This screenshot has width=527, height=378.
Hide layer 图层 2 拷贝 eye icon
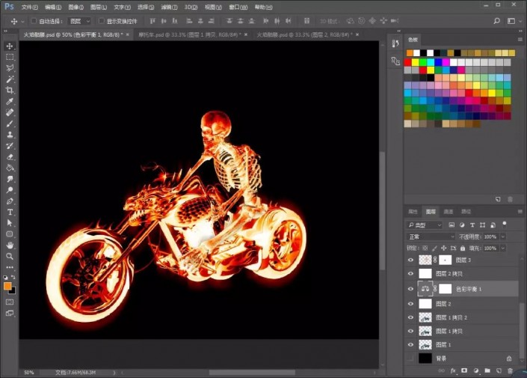410,274
